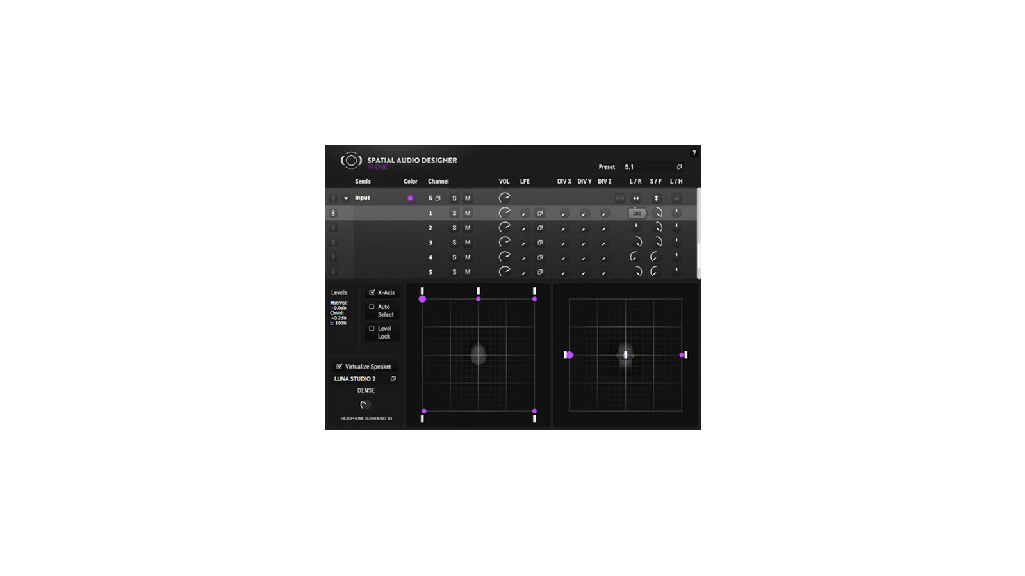Open the channel 4 LFE popup icon
The height and width of the screenshot is (576, 1025).
tap(540, 257)
